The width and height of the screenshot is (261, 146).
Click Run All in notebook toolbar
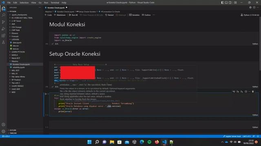(x=73, y=15)
